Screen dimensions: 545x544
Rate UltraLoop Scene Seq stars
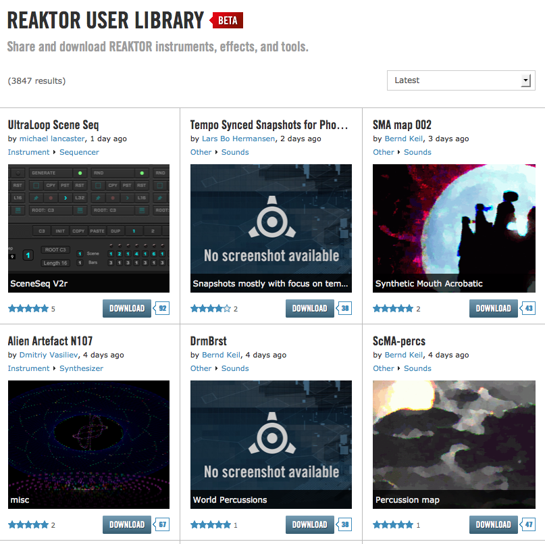28,309
